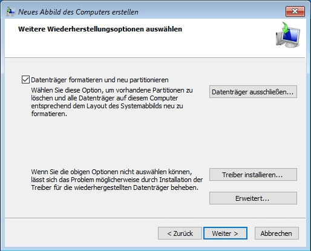Screen dimensions: 311x251
Task: Go back with the Zurück button
Action: click(x=180, y=233)
